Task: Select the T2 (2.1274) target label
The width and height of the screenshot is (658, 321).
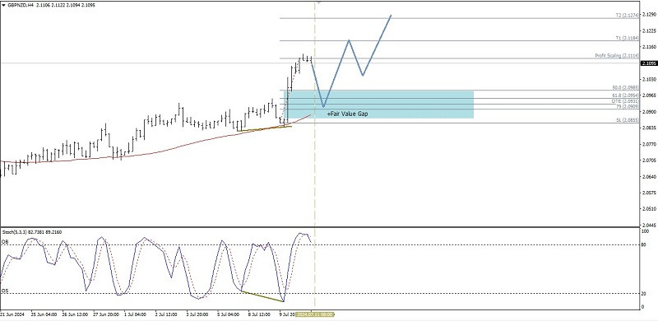Action: point(627,16)
